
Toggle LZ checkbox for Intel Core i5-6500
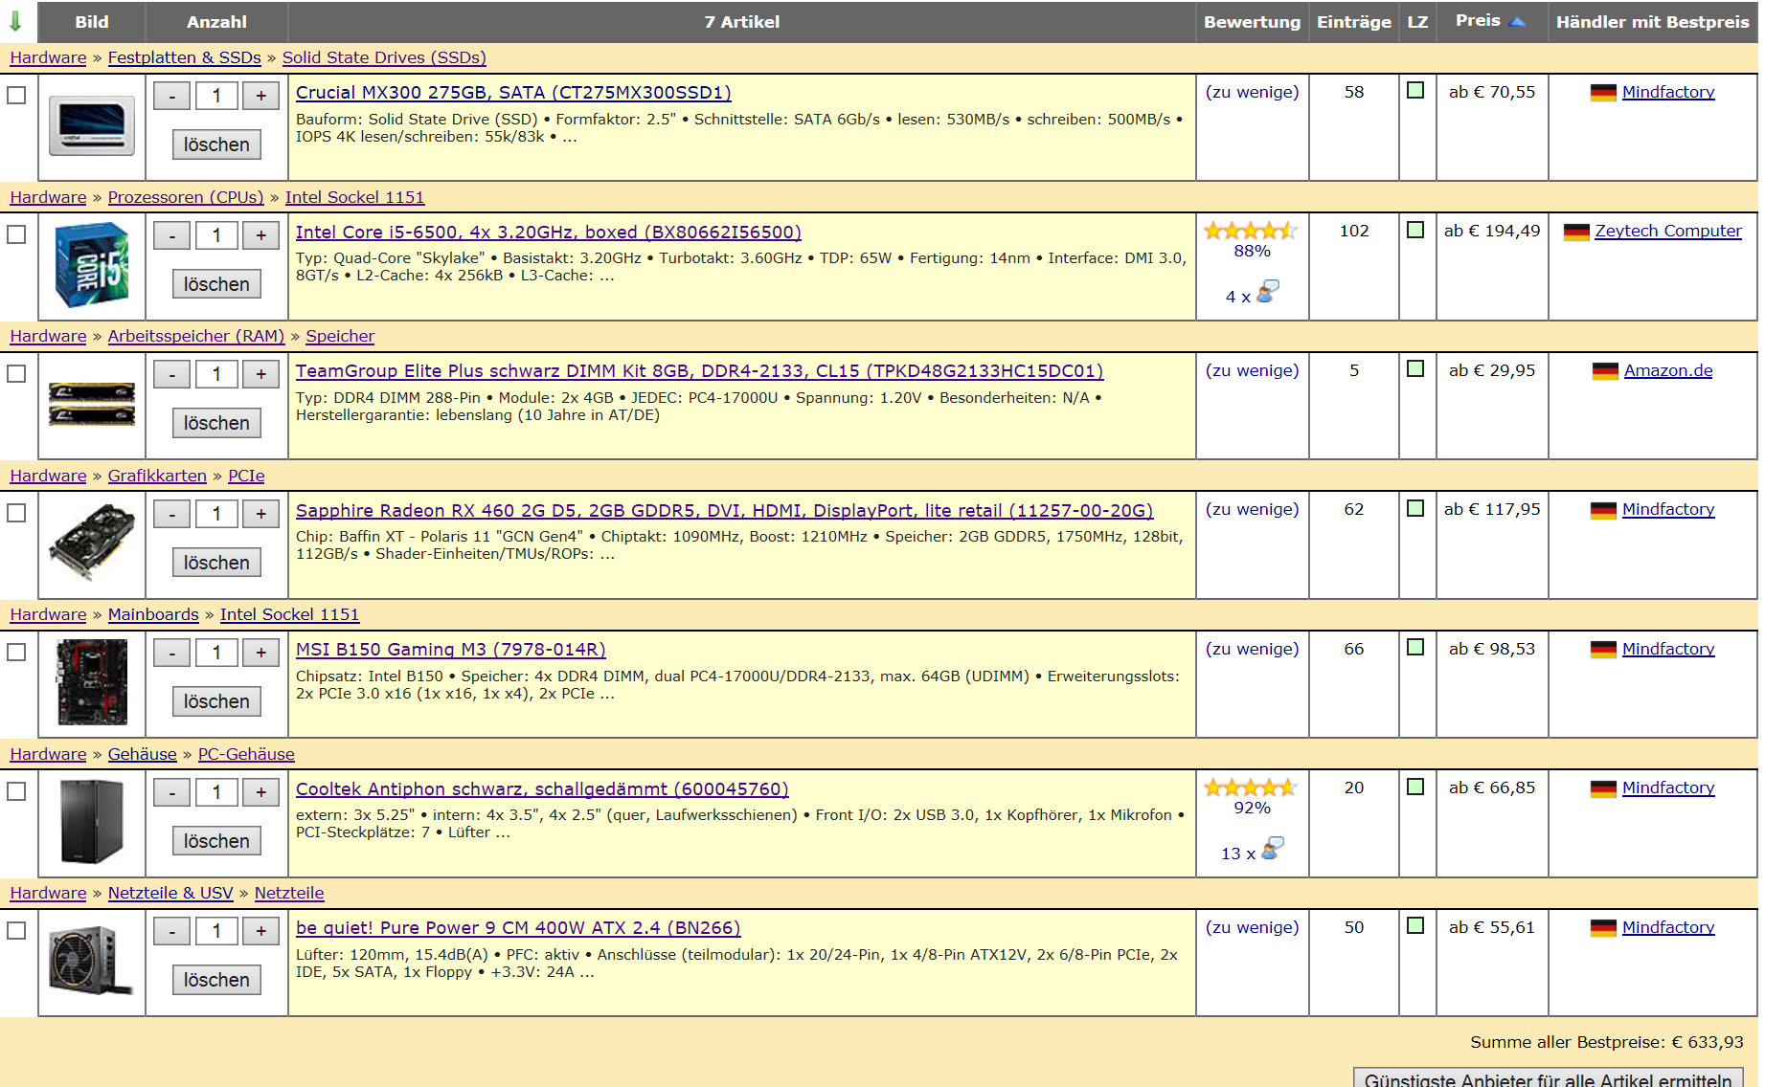[1415, 230]
